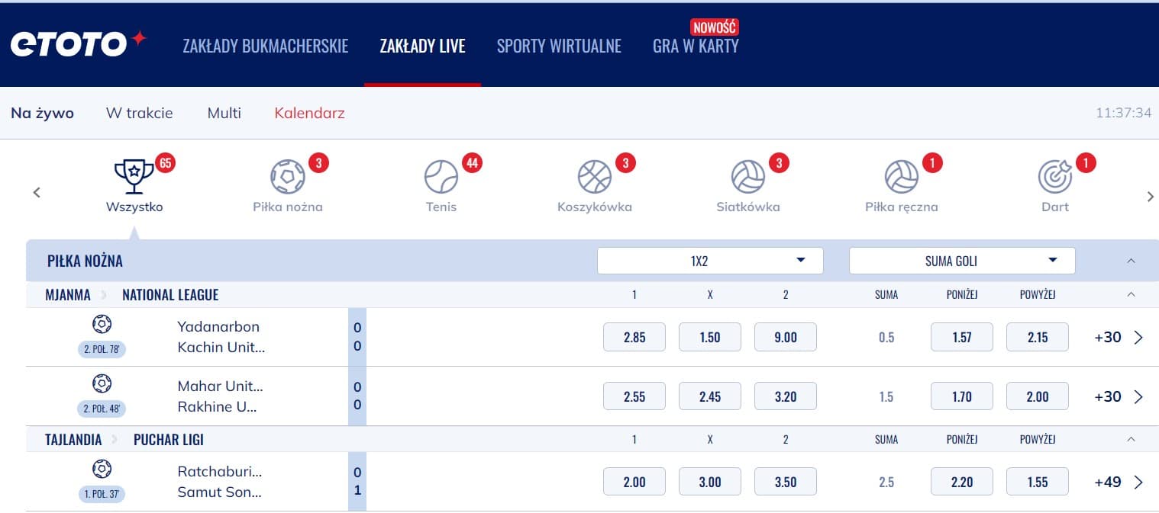
Task: Select the Wszystko trophy icon
Action: pyautogui.click(x=134, y=177)
